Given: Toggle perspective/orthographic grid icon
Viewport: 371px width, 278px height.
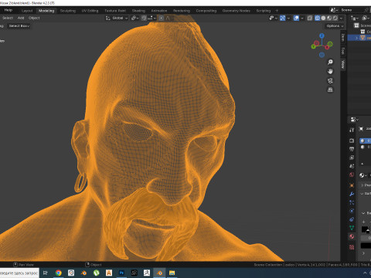Looking at the screenshot, I should click(330, 90).
